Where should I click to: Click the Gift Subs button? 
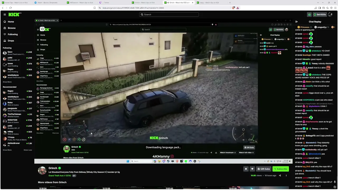[x=264, y=169]
